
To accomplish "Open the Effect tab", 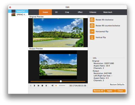I will click(80, 12).
